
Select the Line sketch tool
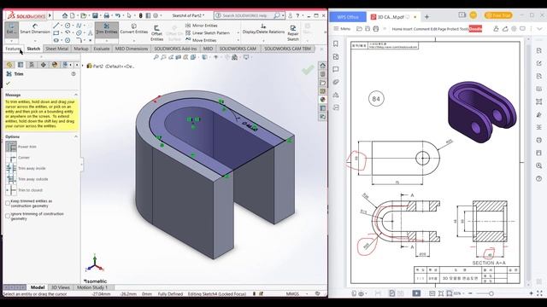[56, 26]
